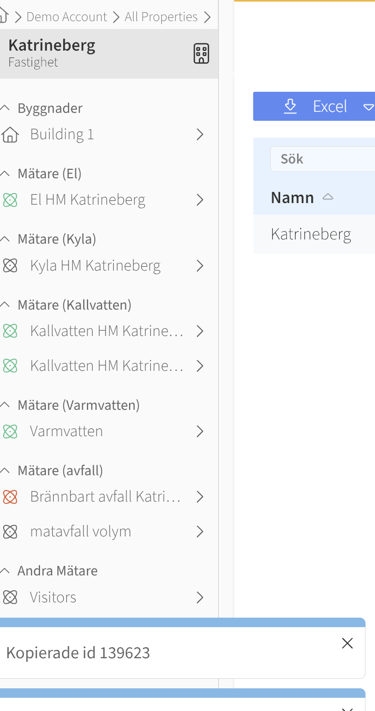Dismiss the Kopierade id 139623 notification
Viewport: 375px width, 711px height.
pyautogui.click(x=347, y=643)
